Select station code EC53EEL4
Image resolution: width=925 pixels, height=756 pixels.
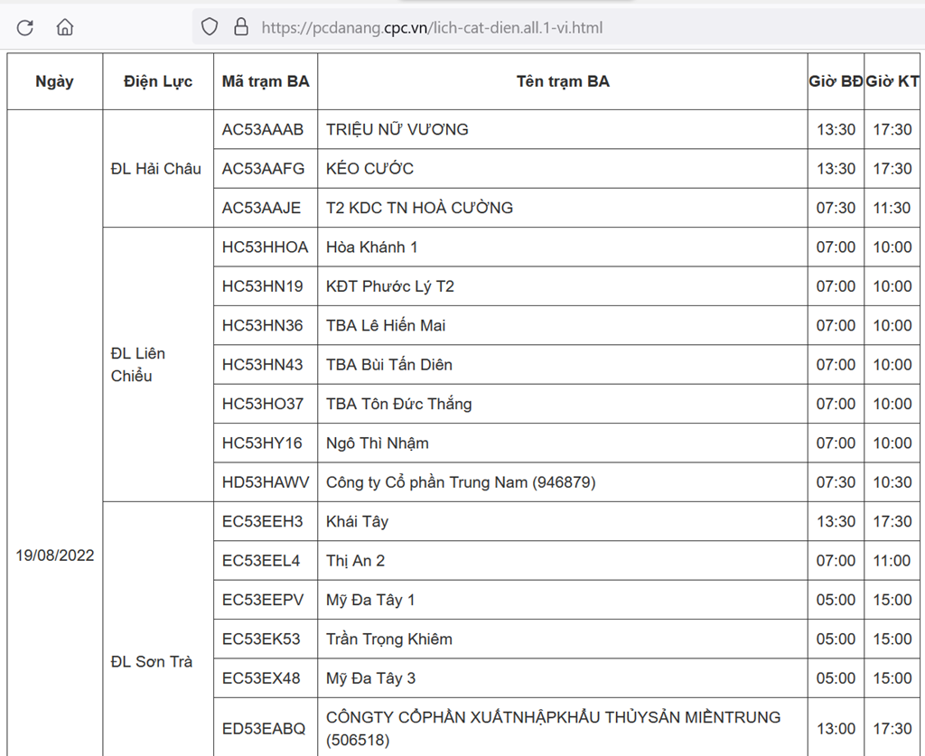tap(261, 560)
